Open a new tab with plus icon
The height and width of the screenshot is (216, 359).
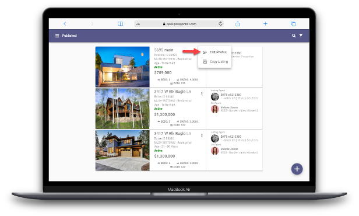click(265, 23)
